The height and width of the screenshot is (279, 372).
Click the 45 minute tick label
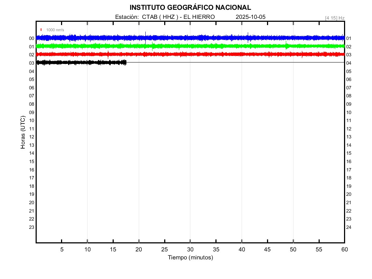pyautogui.click(x=267, y=250)
